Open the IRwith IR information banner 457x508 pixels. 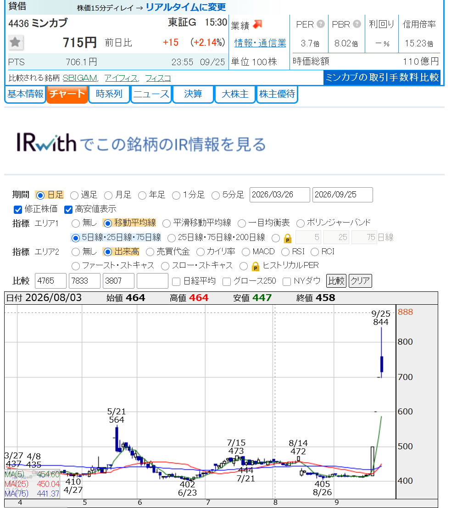point(141,143)
